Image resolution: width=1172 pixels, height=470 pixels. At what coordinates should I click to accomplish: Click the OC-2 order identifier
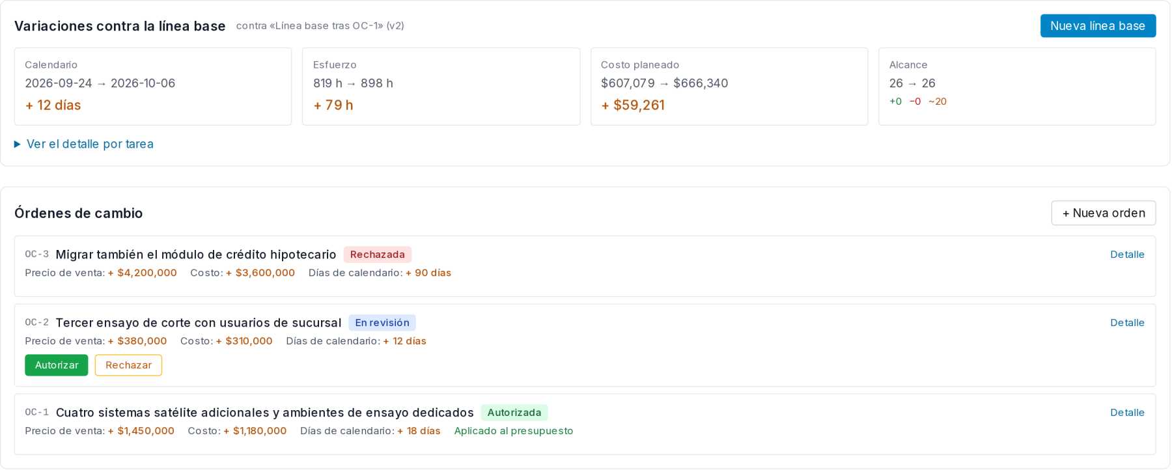(36, 323)
